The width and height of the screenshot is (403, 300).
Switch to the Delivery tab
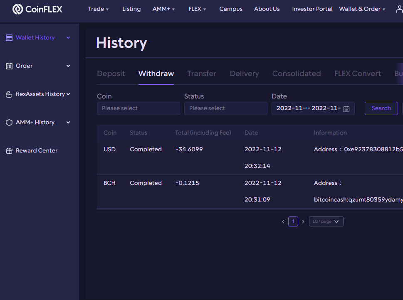point(244,74)
